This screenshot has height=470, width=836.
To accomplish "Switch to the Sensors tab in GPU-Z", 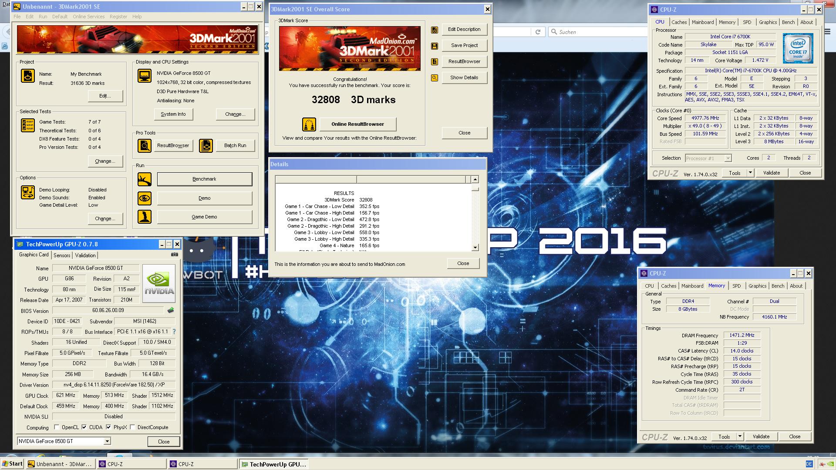I will [x=62, y=255].
